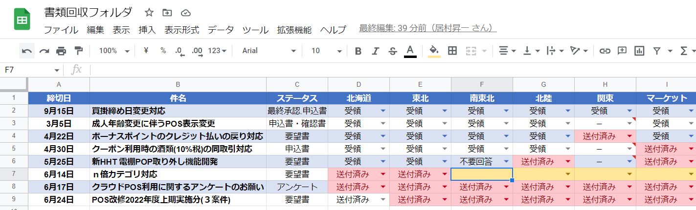Select the アンケート status cell
This screenshot has width=696, height=210.
pyautogui.click(x=297, y=187)
